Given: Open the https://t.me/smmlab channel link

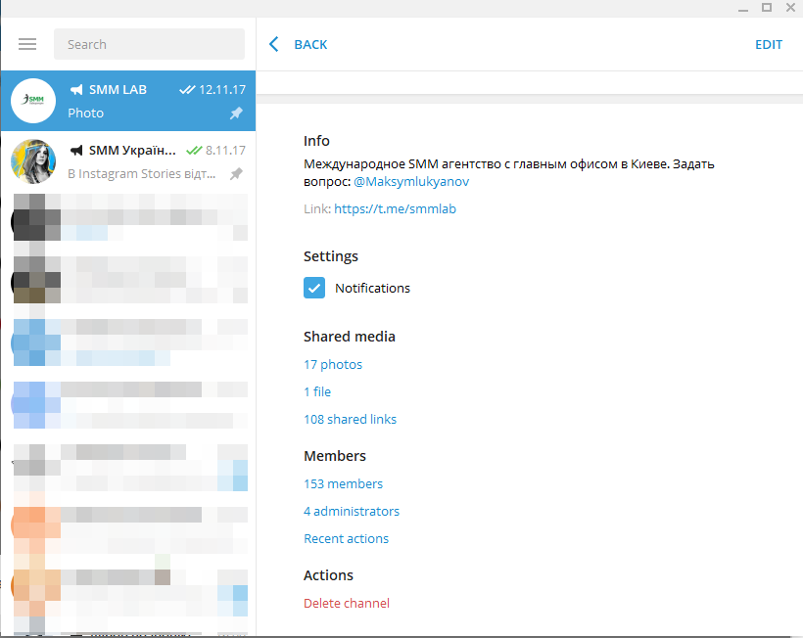Looking at the screenshot, I should 395,208.
